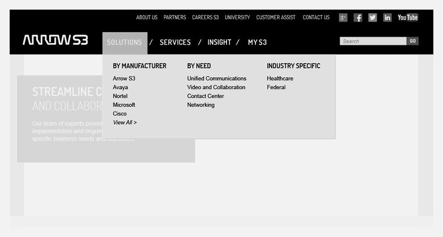Click View All manufacturers link
443x237 pixels.
point(125,123)
